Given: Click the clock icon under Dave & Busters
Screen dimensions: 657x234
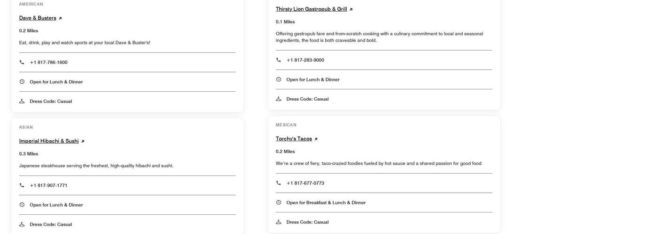Looking at the screenshot, I should click(x=22, y=82).
